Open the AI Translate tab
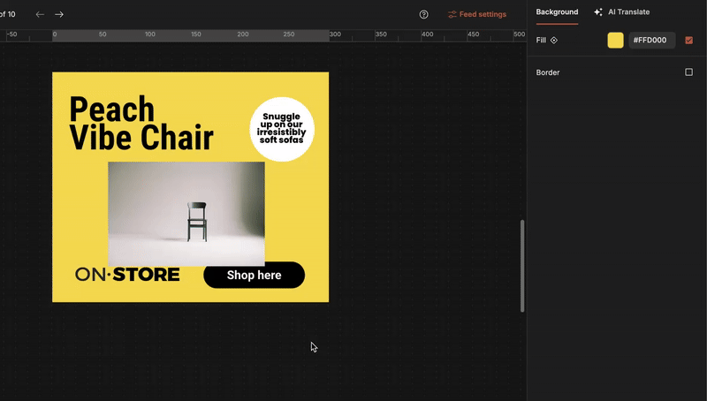707x401 pixels. click(x=628, y=12)
